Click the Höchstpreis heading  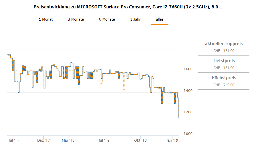point(224,78)
